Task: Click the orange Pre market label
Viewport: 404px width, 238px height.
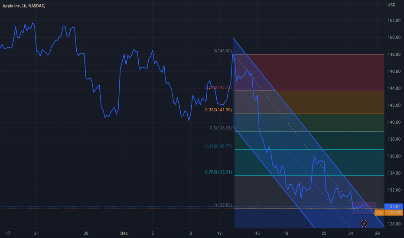Action: 379,212
